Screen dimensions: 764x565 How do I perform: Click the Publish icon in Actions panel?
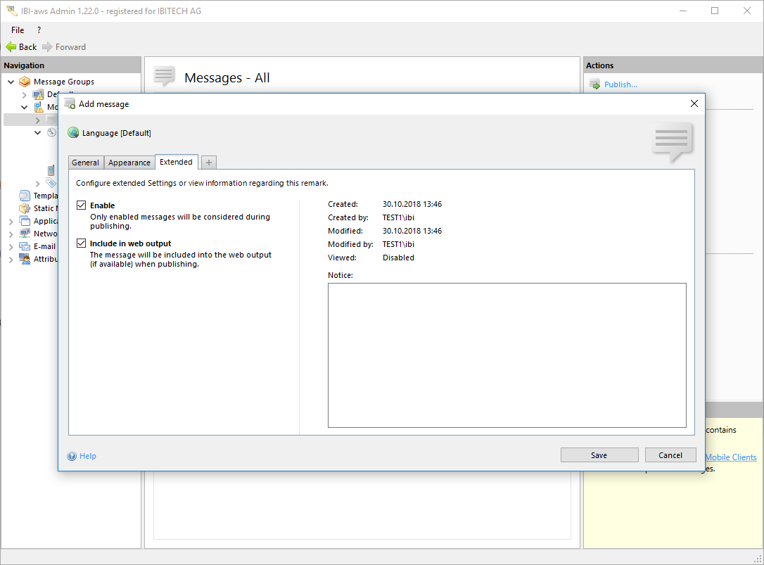[x=594, y=84]
